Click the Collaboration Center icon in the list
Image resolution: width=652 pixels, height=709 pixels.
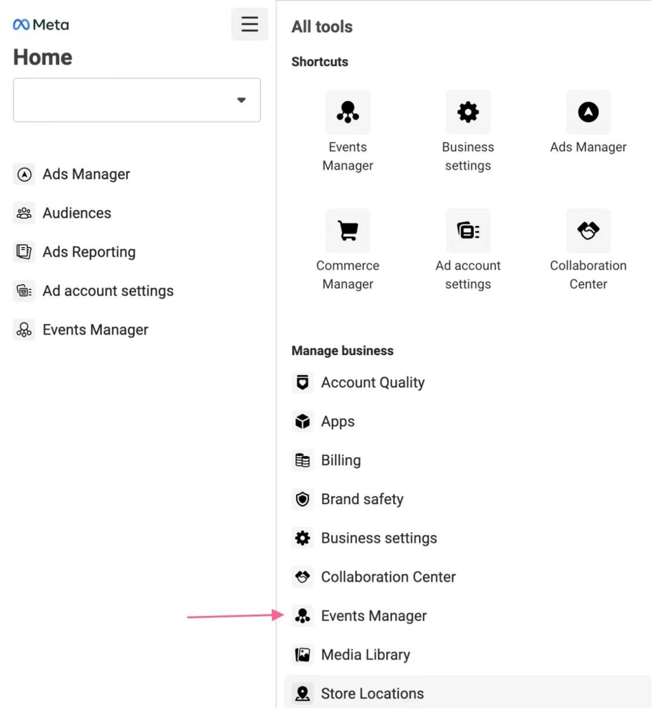(302, 577)
